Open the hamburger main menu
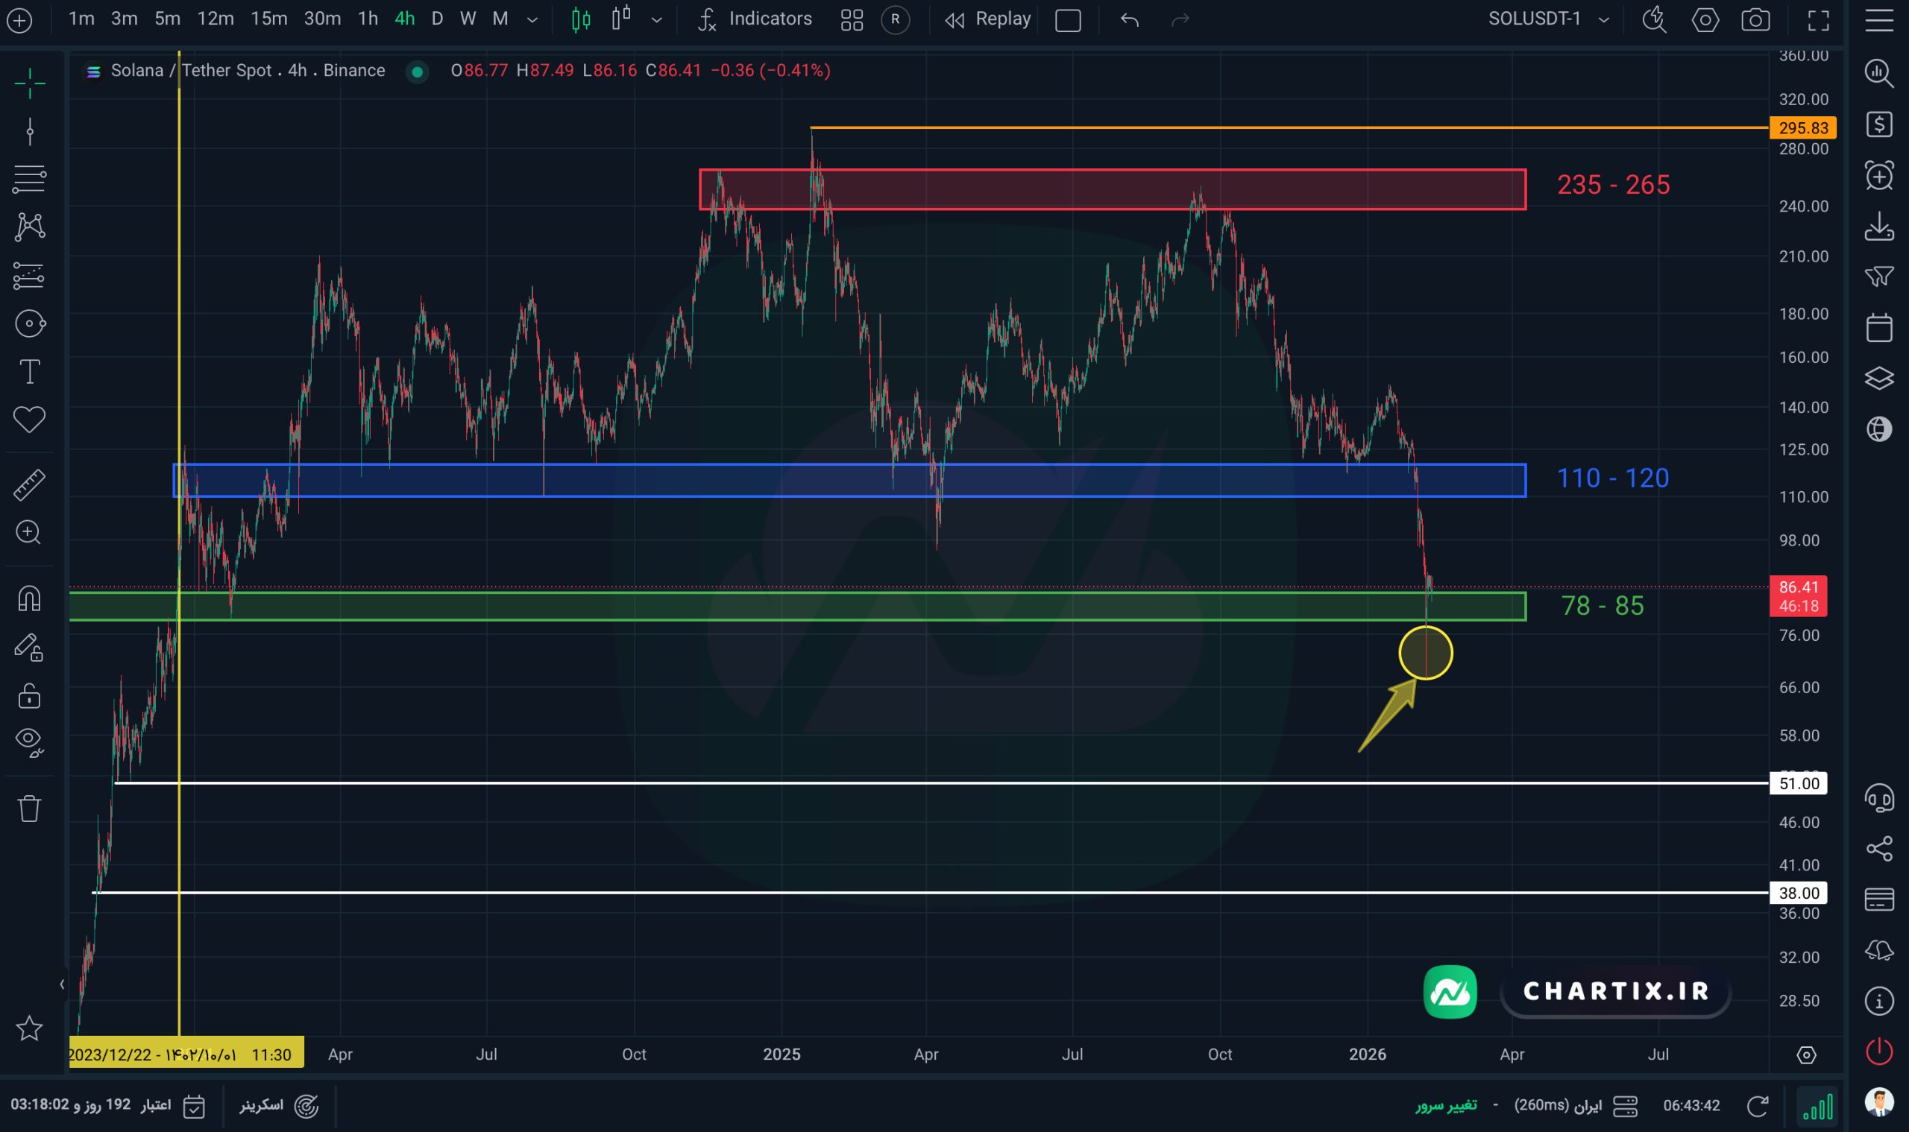 click(1878, 20)
